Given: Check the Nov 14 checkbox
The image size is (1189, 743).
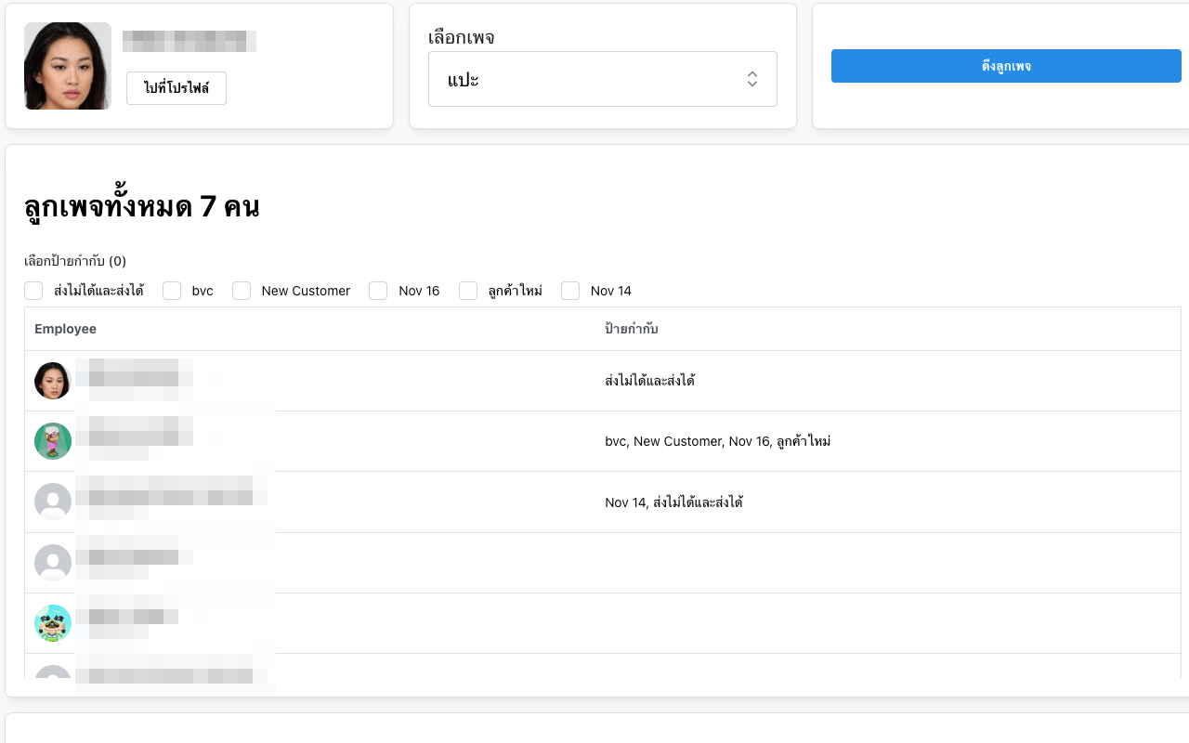Looking at the screenshot, I should (569, 291).
